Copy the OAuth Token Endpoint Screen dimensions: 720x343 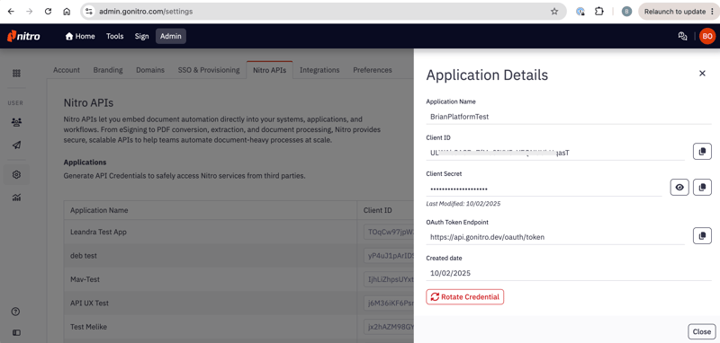[702, 236]
